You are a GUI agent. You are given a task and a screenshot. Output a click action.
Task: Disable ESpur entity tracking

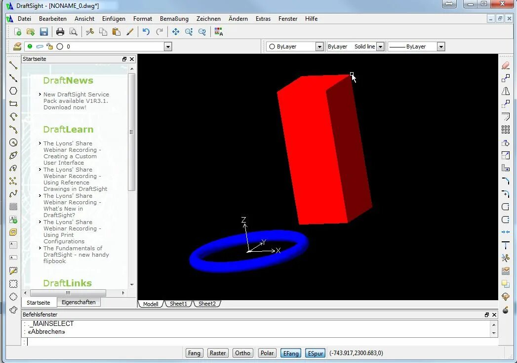[315, 353]
